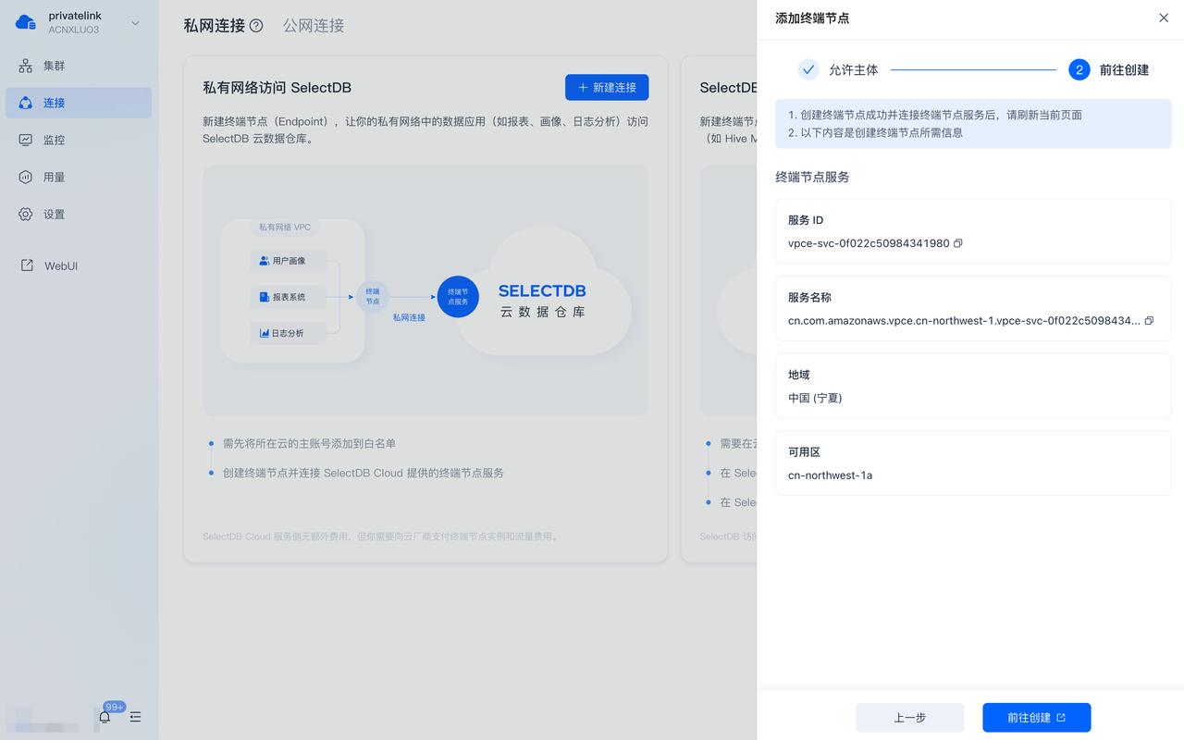Viewport: 1184px width, 740px height.
Task: Click the 新建连接 button
Action: pyautogui.click(x=607, y=87)
